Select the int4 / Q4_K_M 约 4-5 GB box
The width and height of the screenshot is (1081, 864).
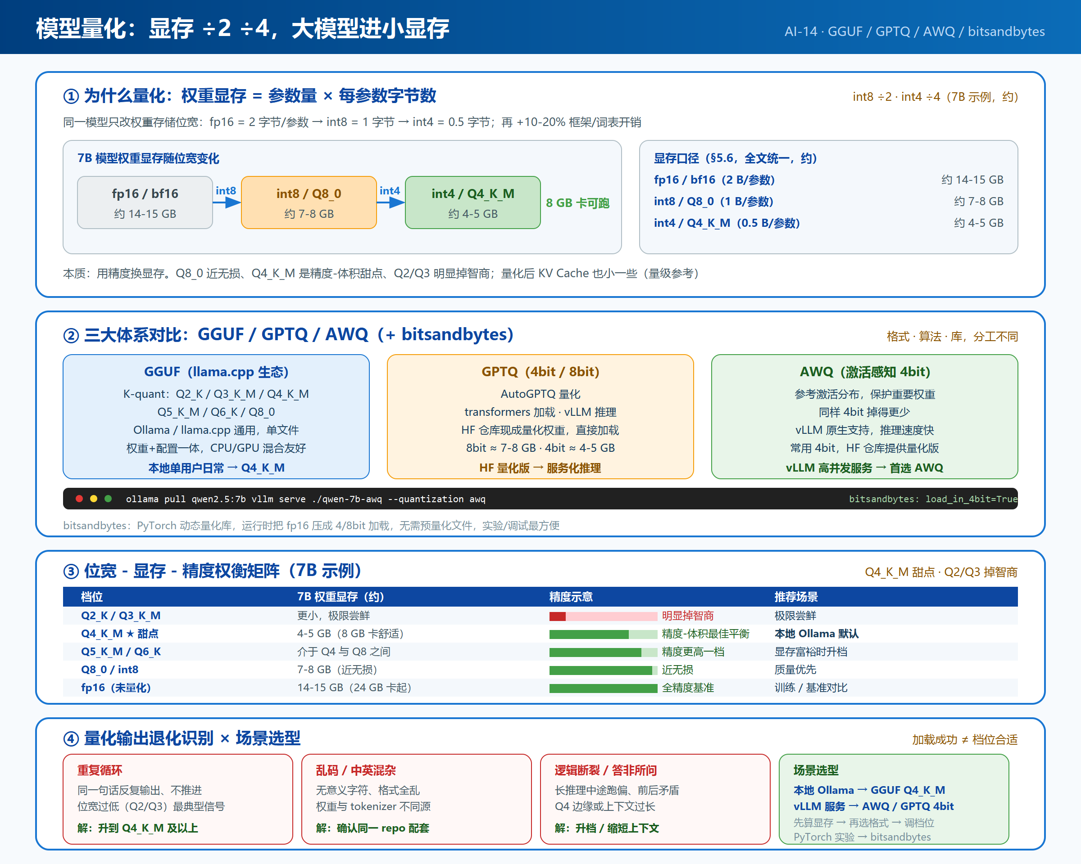coord(473,202)
